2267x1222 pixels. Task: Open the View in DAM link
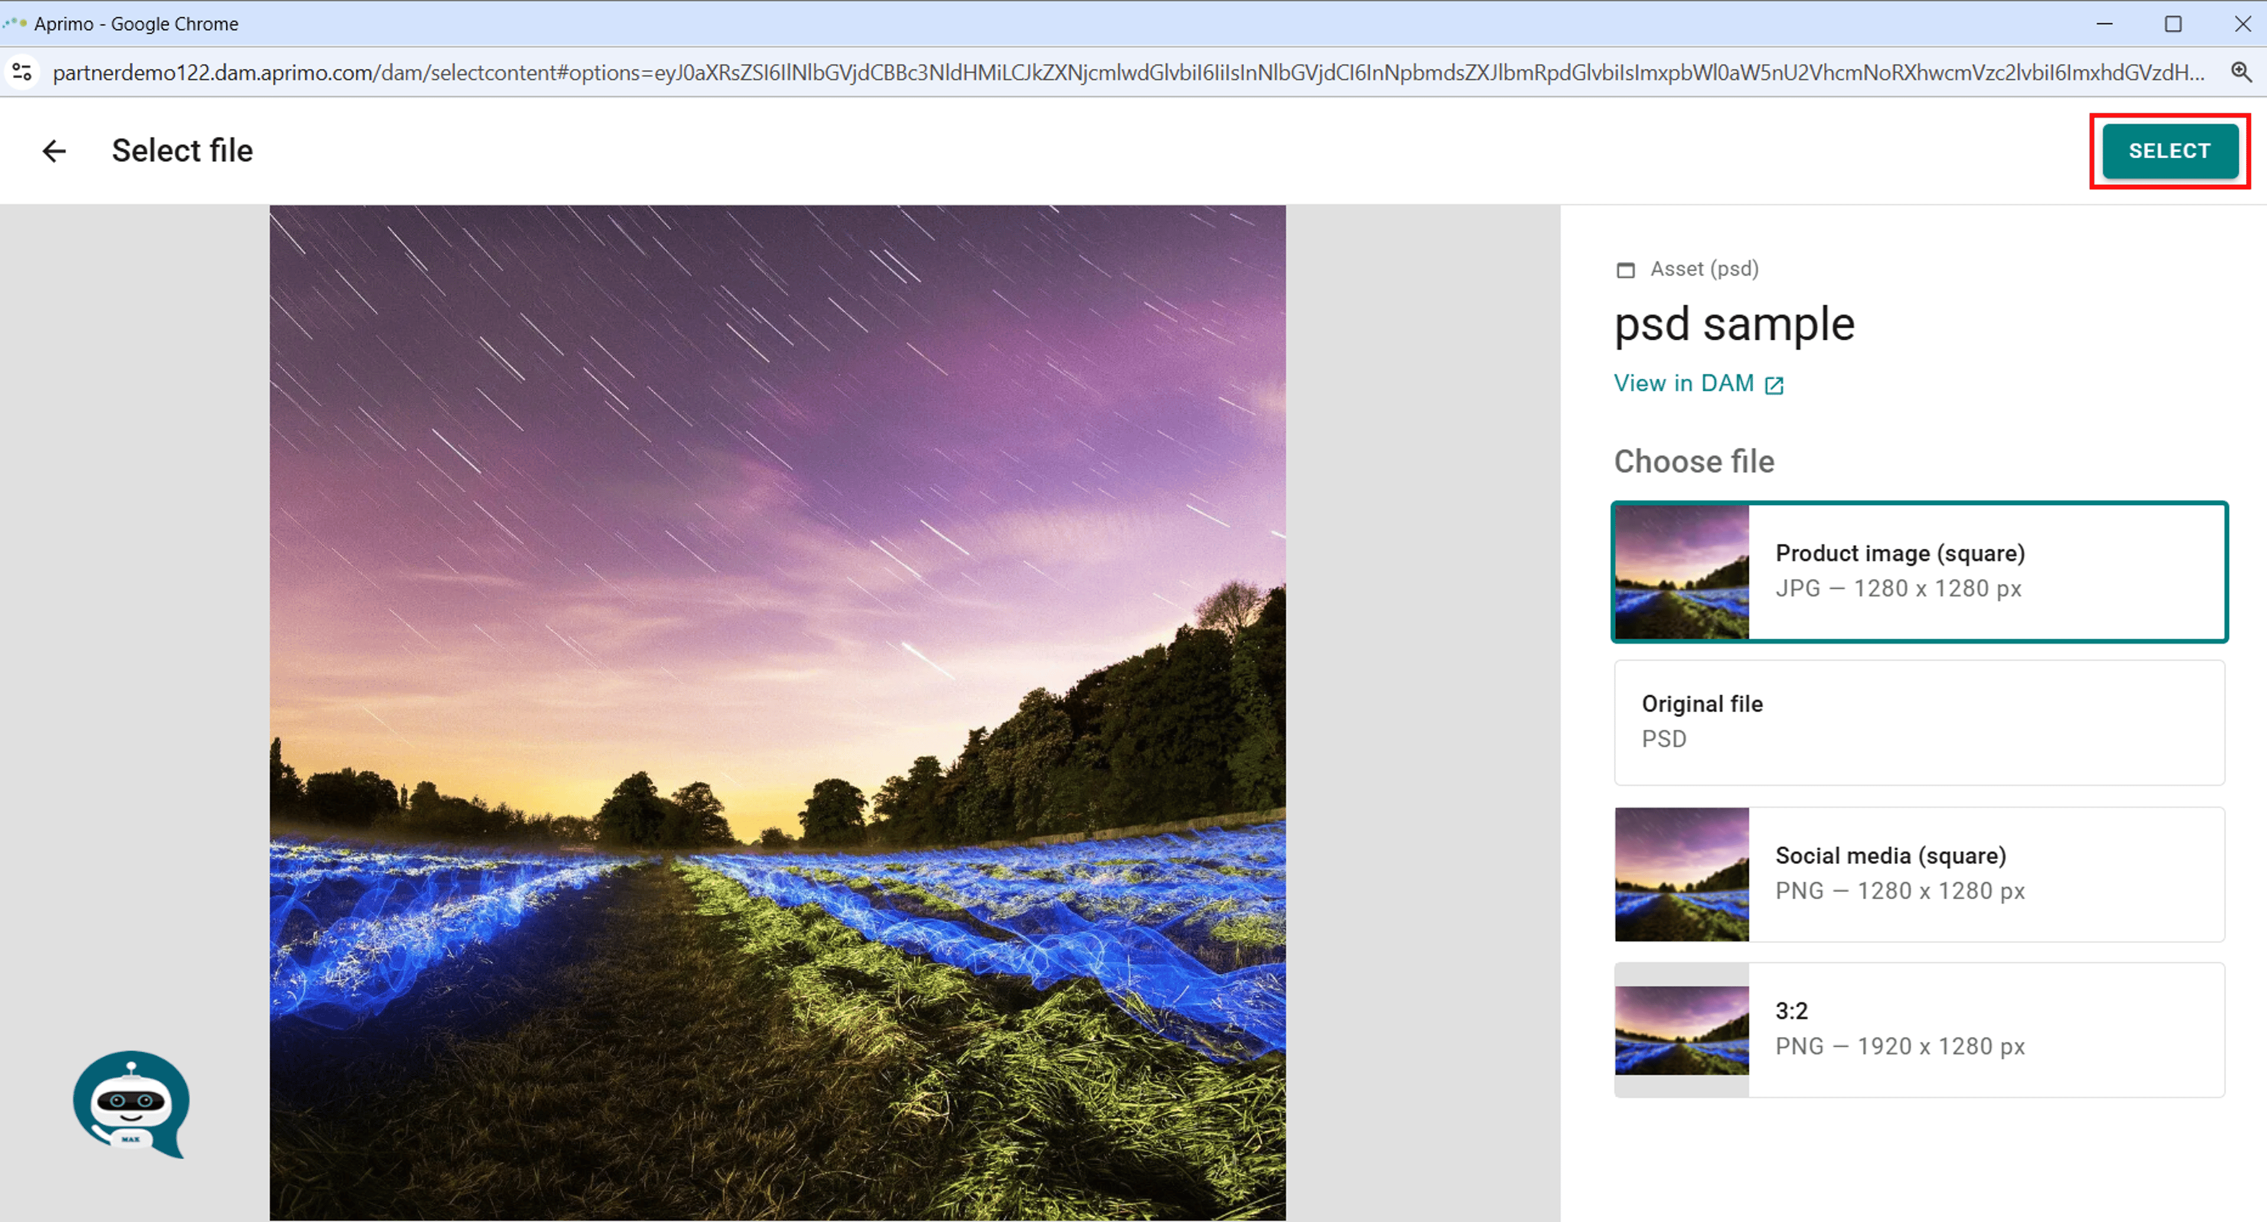pyautogui.click(x=1684, y=384)
